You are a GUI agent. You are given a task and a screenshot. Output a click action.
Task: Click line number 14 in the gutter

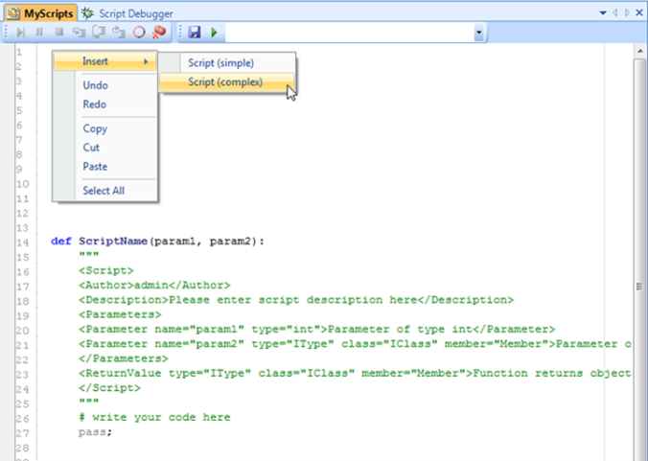[23, 242]
